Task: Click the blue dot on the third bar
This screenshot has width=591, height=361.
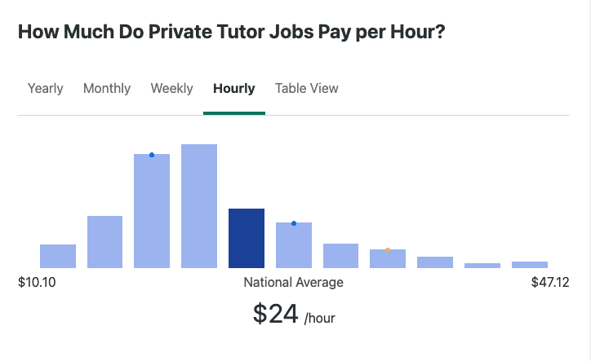Action: point(152,155)
